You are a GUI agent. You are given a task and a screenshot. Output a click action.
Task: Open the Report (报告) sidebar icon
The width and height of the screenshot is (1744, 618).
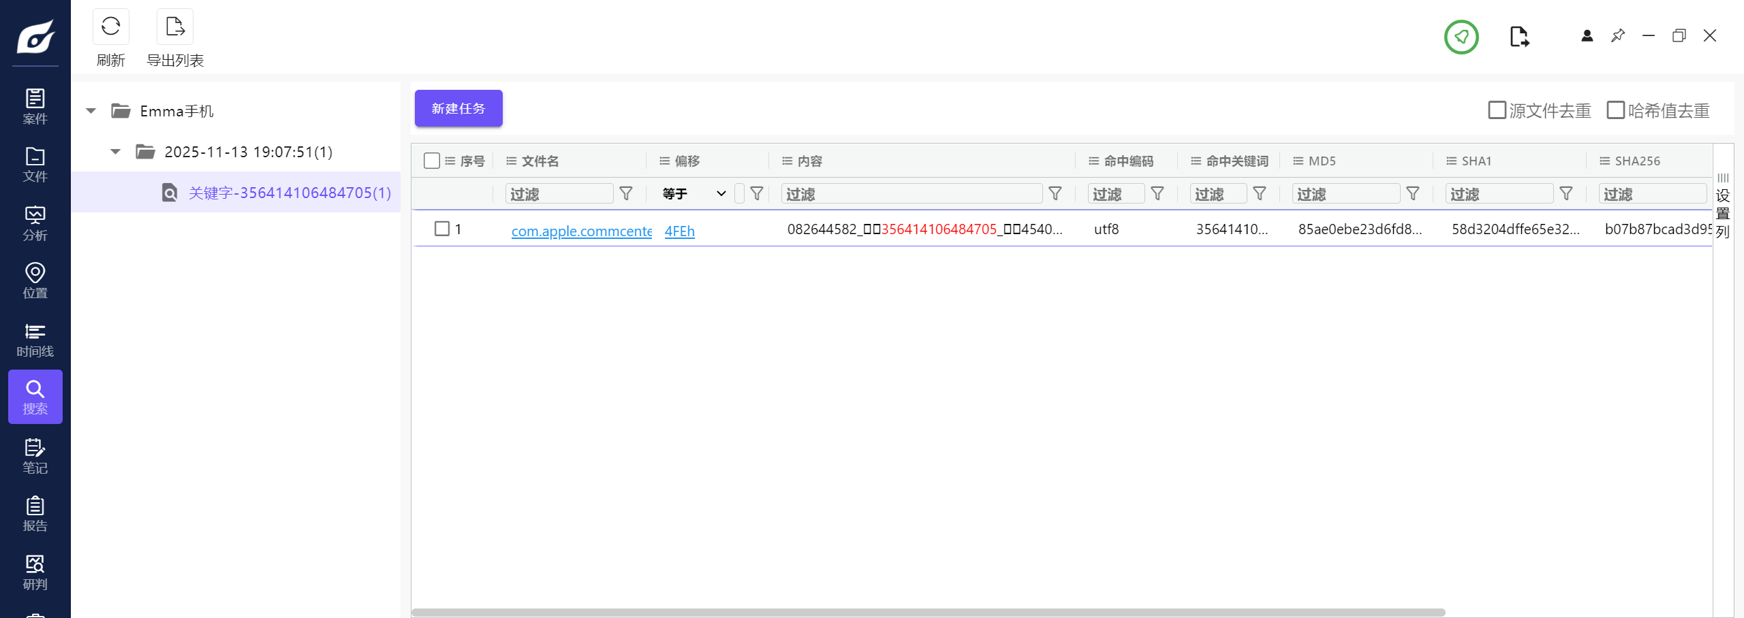coord(35,514)
